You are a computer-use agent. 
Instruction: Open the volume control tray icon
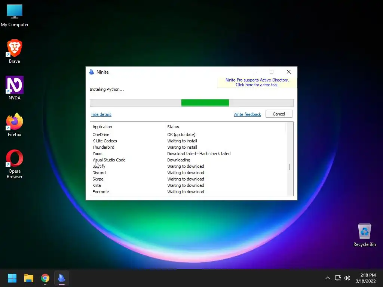click(x=347, y=278)
